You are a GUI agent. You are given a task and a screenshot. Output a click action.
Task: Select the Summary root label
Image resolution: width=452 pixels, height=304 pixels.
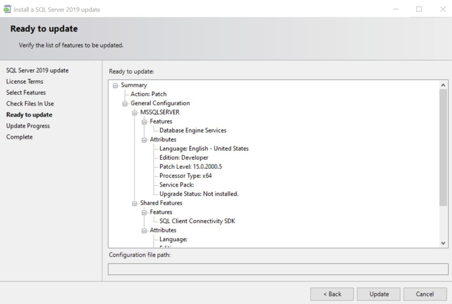[x=134, y=85]
